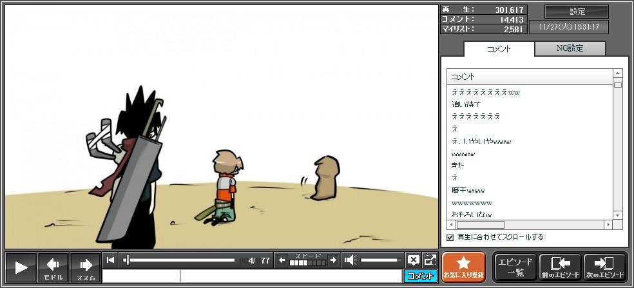Click the volume slider
The width and height of the screenshot is (634, 288).
point(380,260)
